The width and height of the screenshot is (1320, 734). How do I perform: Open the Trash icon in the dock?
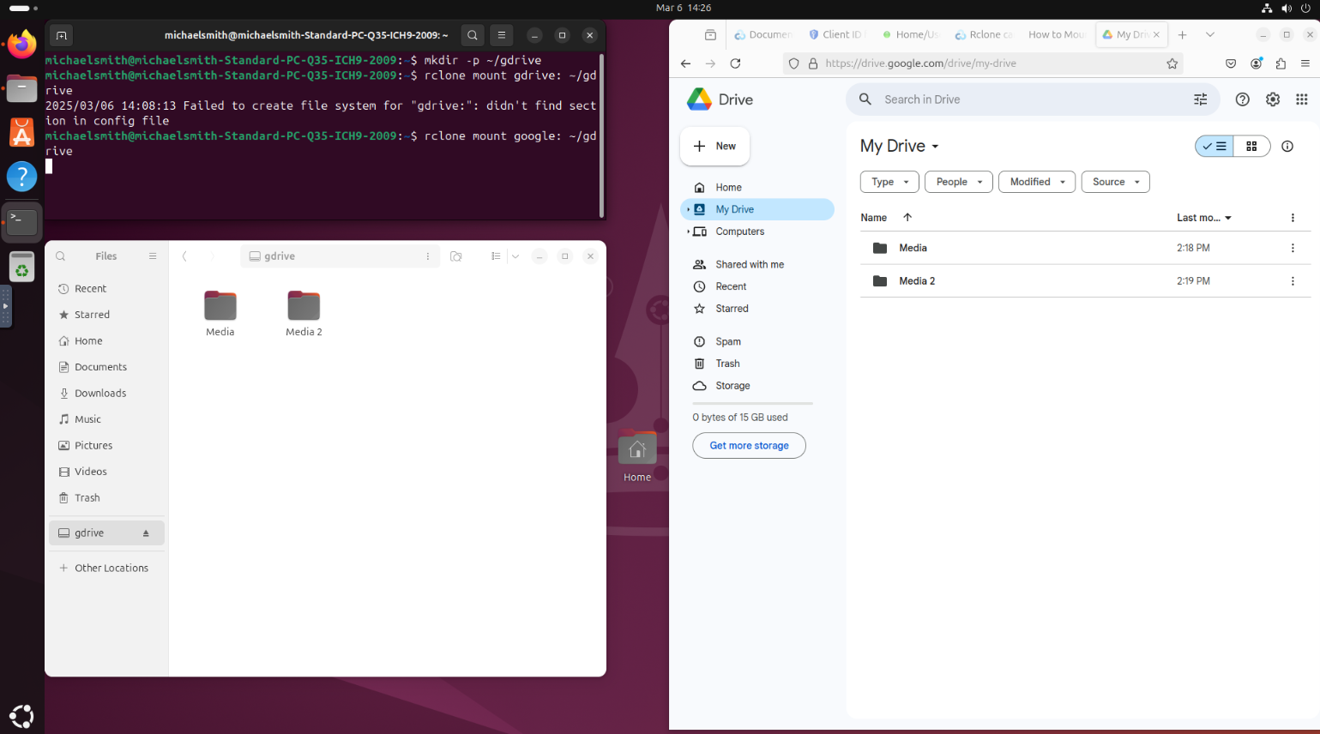(x=21, y=267)
